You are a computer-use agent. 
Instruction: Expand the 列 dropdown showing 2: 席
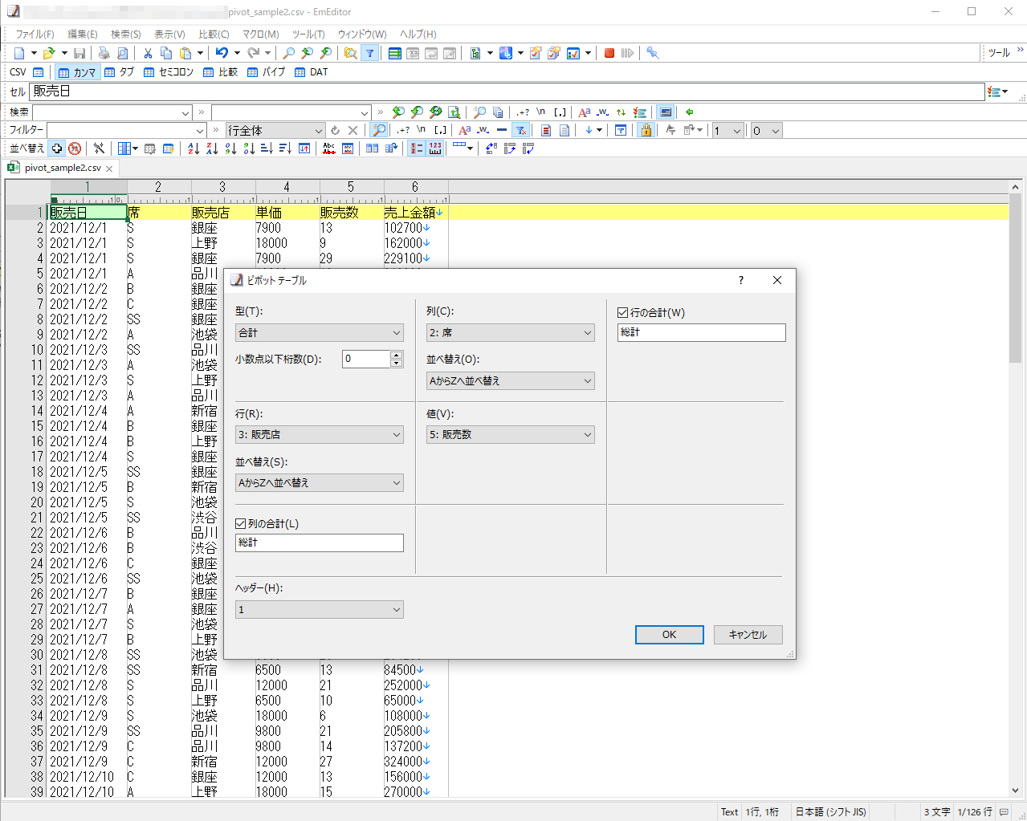(x=510, y=333)
